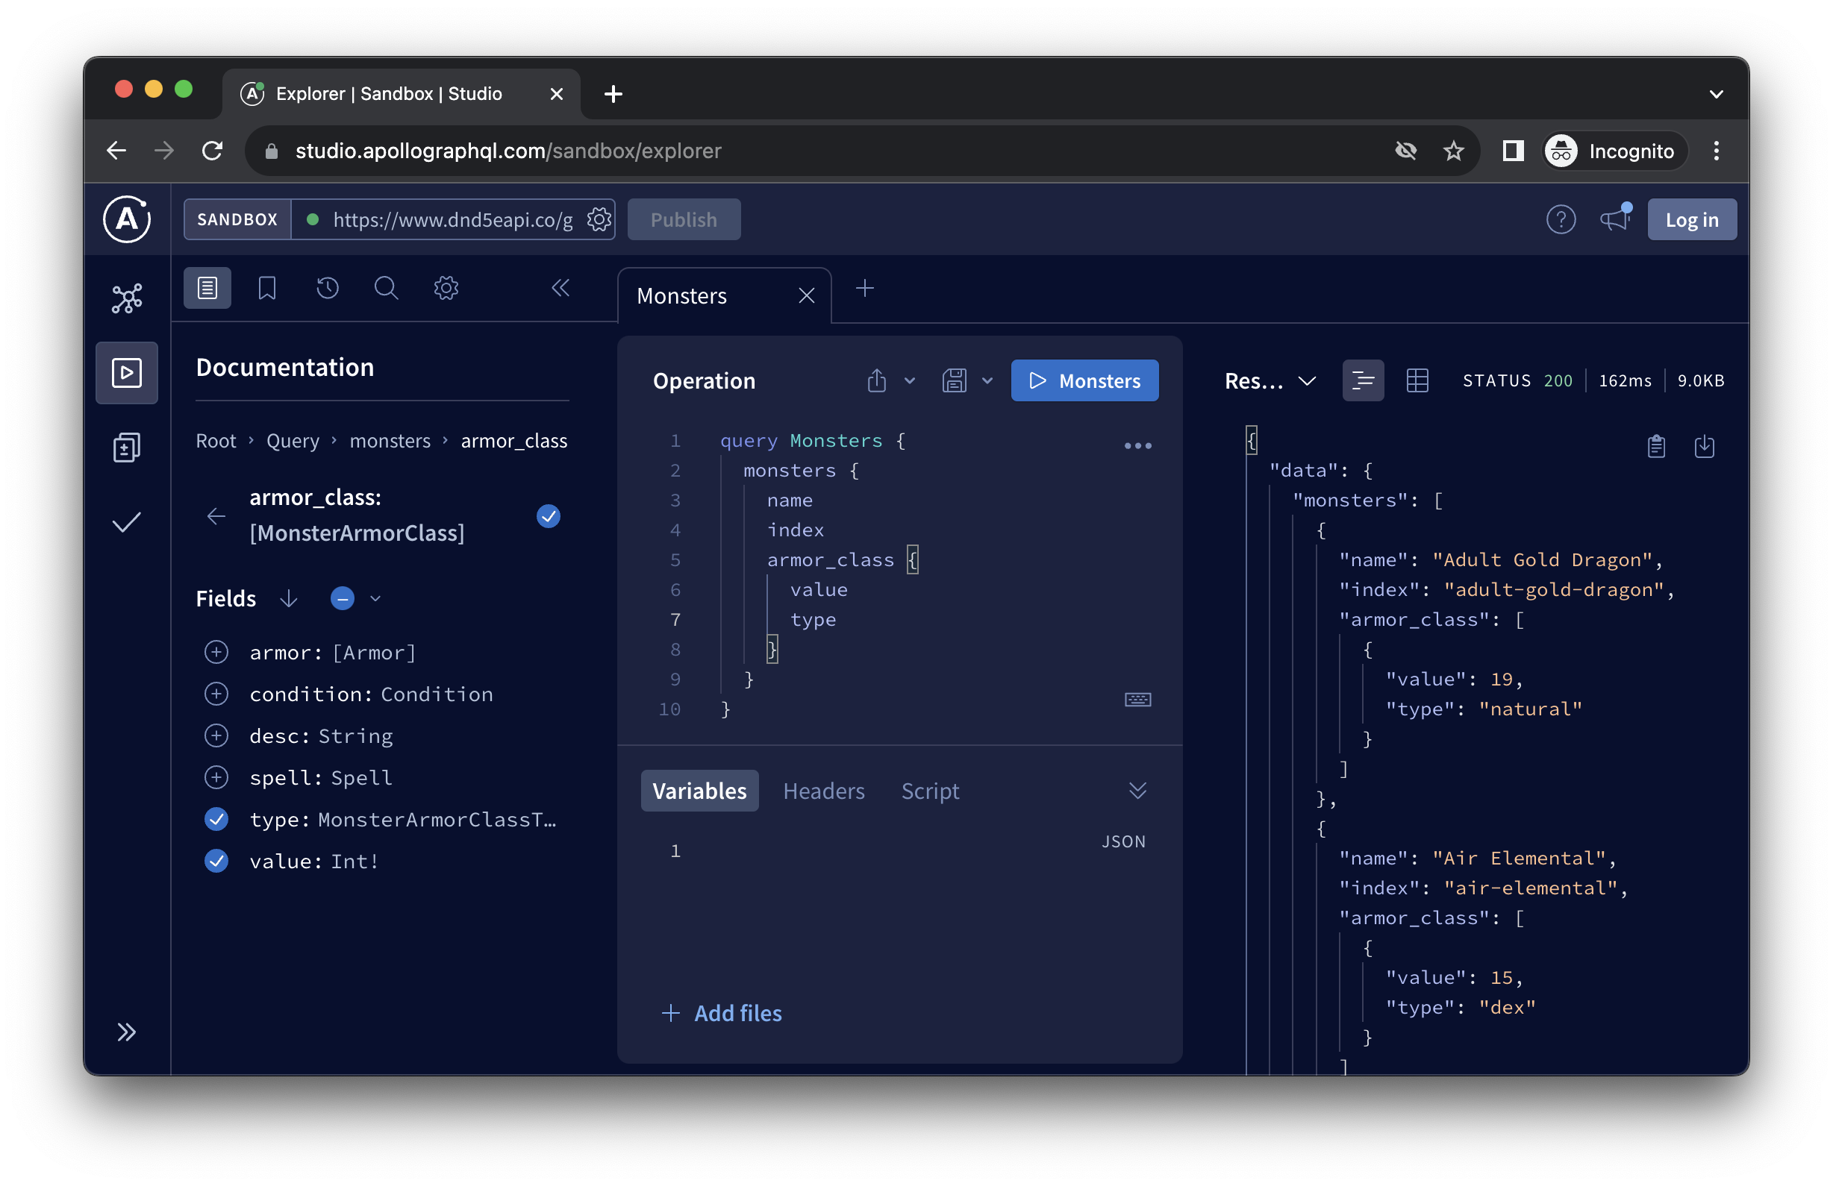Open the Schema diff sidebar icon
Image resolution: width=1833 pixels, height=1186 pixels.
click(126, 447)
